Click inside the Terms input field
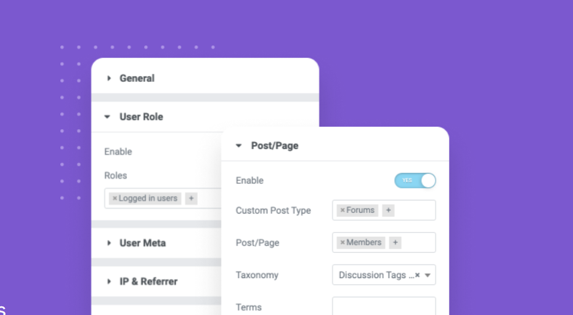 pyautogui.click(x=384, y=306)
